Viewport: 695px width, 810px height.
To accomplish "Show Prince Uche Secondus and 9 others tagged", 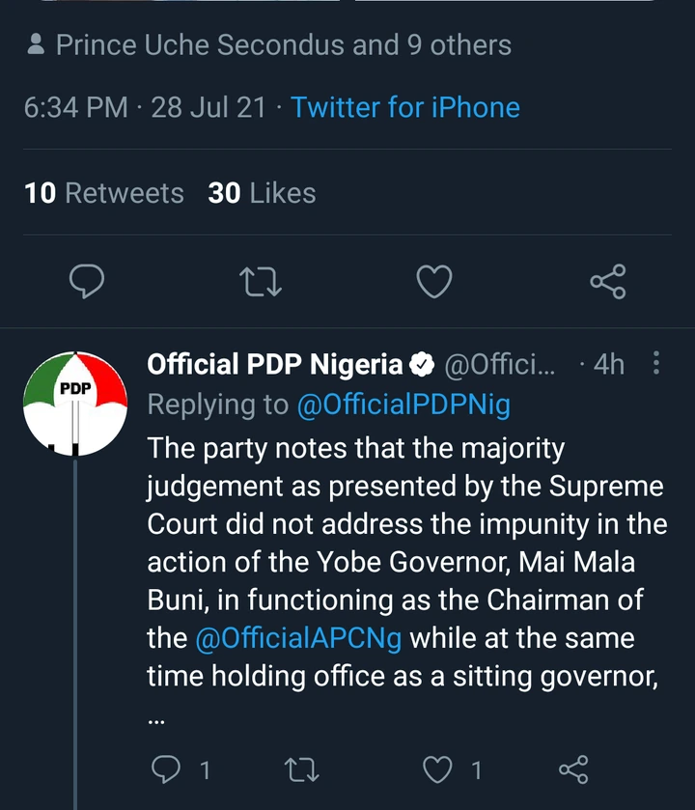I will pyautogui.click(x=283, y=45).
